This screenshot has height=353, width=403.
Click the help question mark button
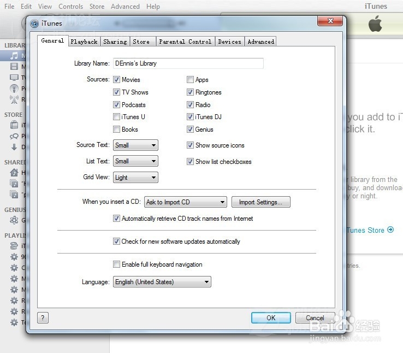[43, 318]
